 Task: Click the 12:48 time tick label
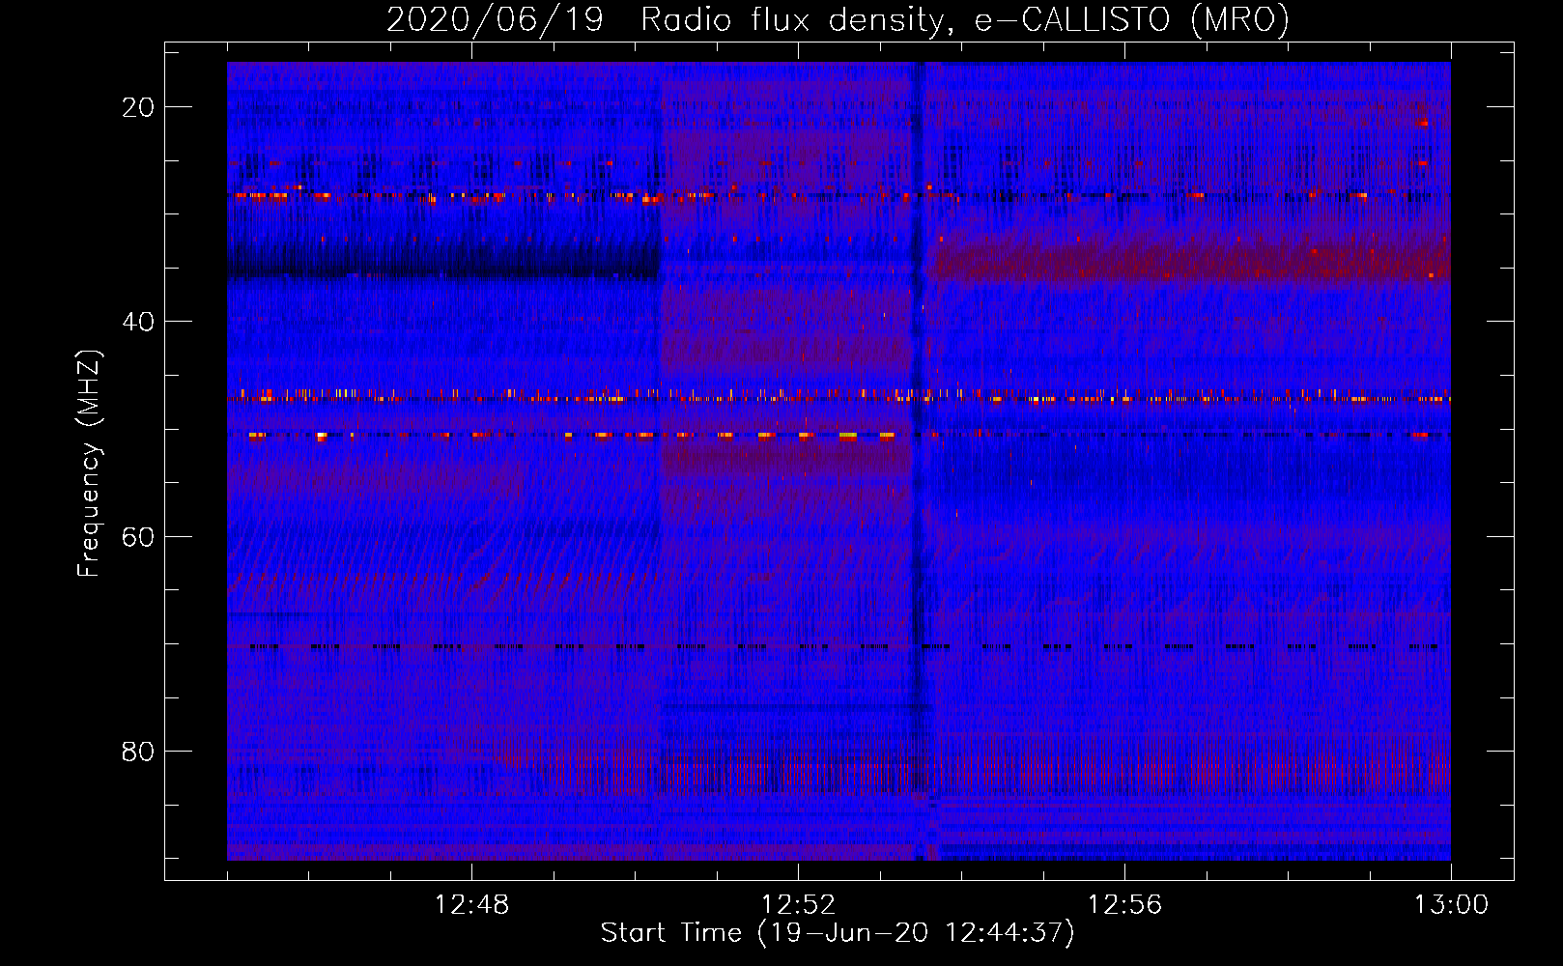pos(471,905)
